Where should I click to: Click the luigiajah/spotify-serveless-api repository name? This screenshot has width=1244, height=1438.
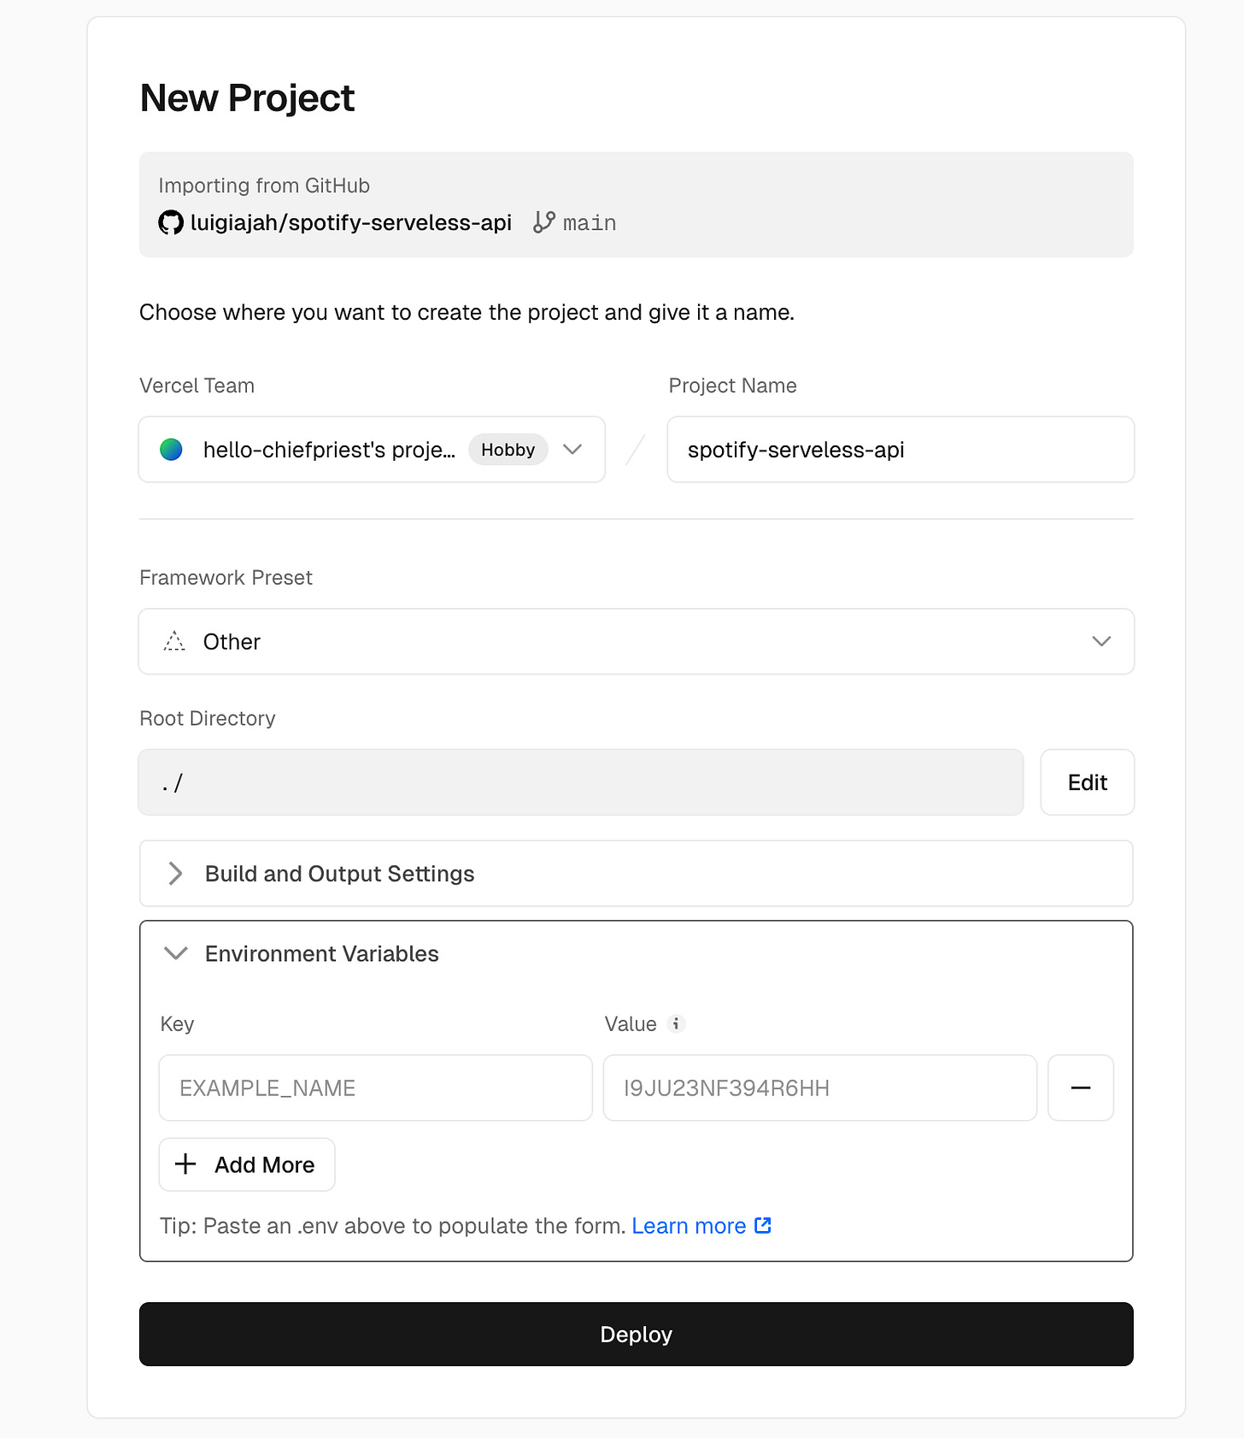(351, 222)
